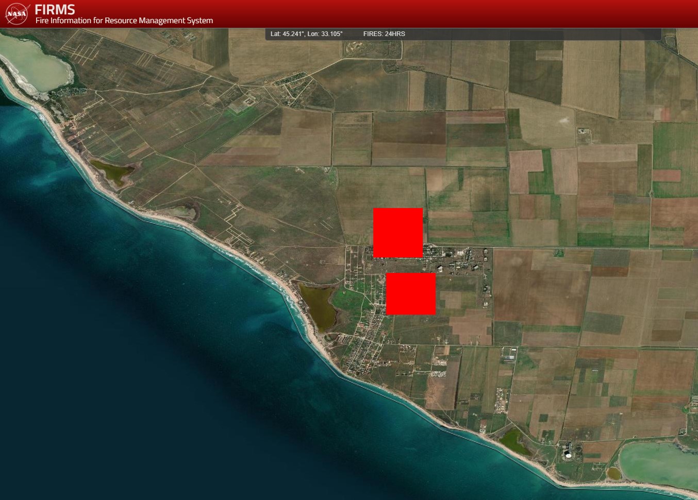This screenshot has height=500, width=698.
Task: Click the upper red fire detection square
Action: coord(398,233)
